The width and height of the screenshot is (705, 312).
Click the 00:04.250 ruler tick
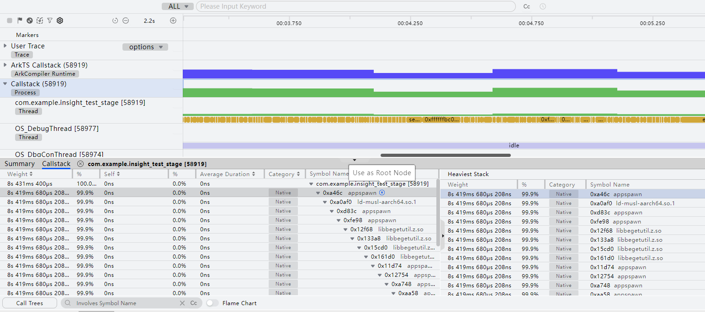[x=410, y=23]
